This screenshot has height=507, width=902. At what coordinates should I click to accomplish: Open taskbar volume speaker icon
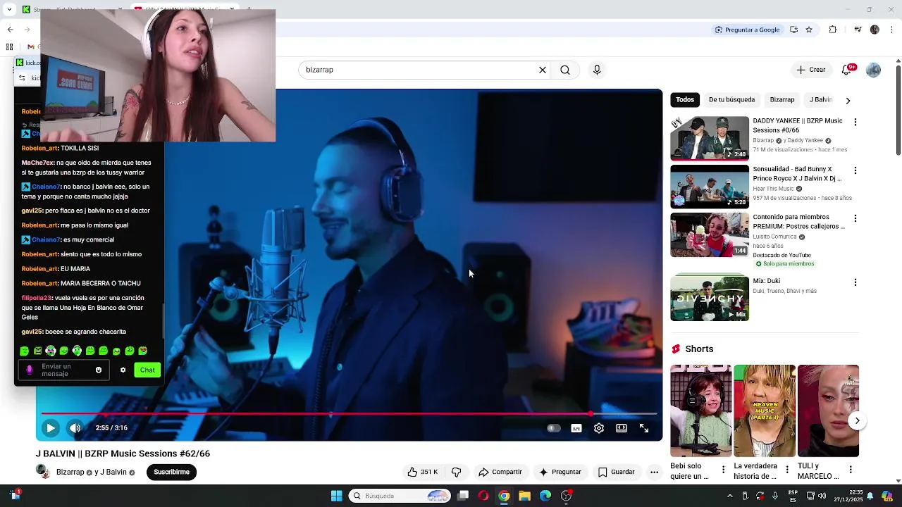coord(822,496)
